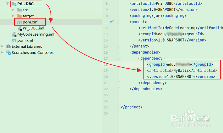Click the Scratches and Consoles icon

pos(9,53)
